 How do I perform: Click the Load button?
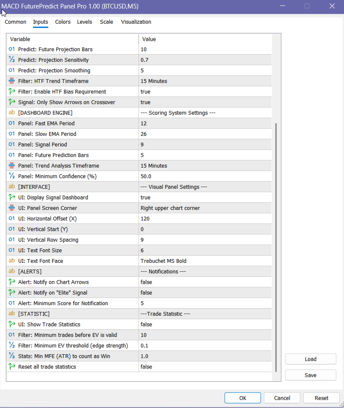[x=311, y=359]
